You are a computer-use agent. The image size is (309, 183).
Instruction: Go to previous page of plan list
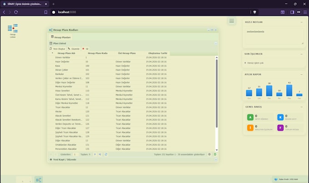point(55,154)
